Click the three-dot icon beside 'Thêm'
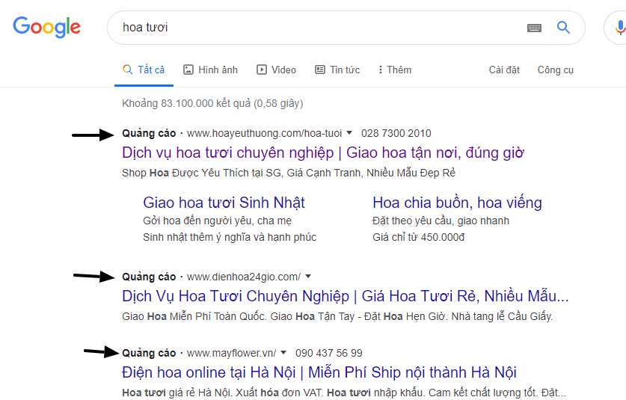Viewport: 626px width, 400px height. (x=381, y=70)
